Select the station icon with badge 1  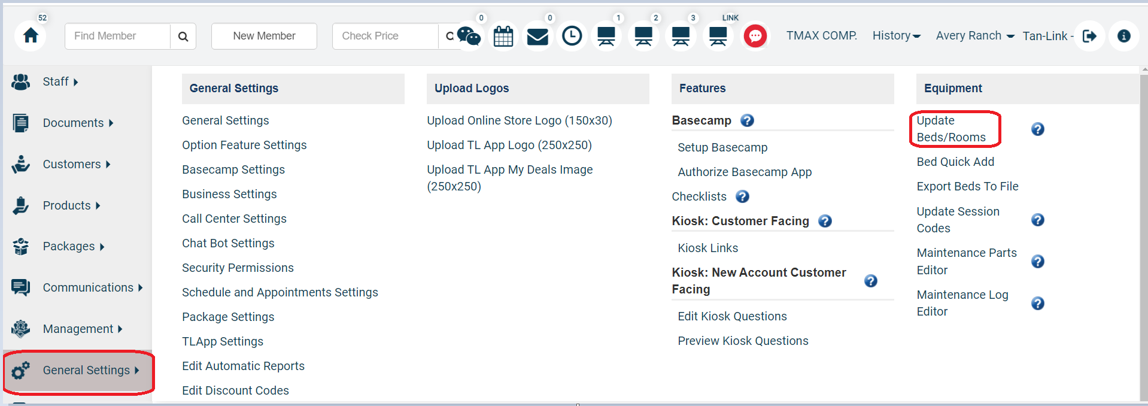(x=606, y=37)
